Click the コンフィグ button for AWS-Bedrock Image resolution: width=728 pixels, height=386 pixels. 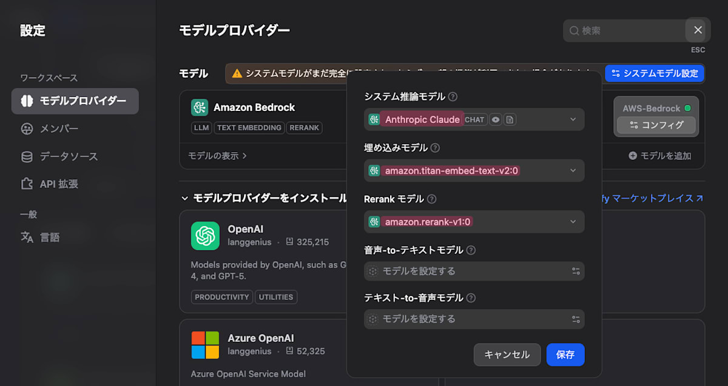656,125
